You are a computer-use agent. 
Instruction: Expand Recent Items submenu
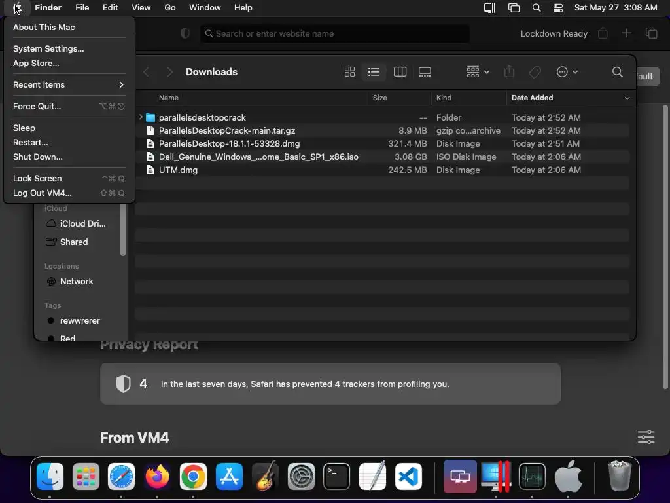point(68,84)
